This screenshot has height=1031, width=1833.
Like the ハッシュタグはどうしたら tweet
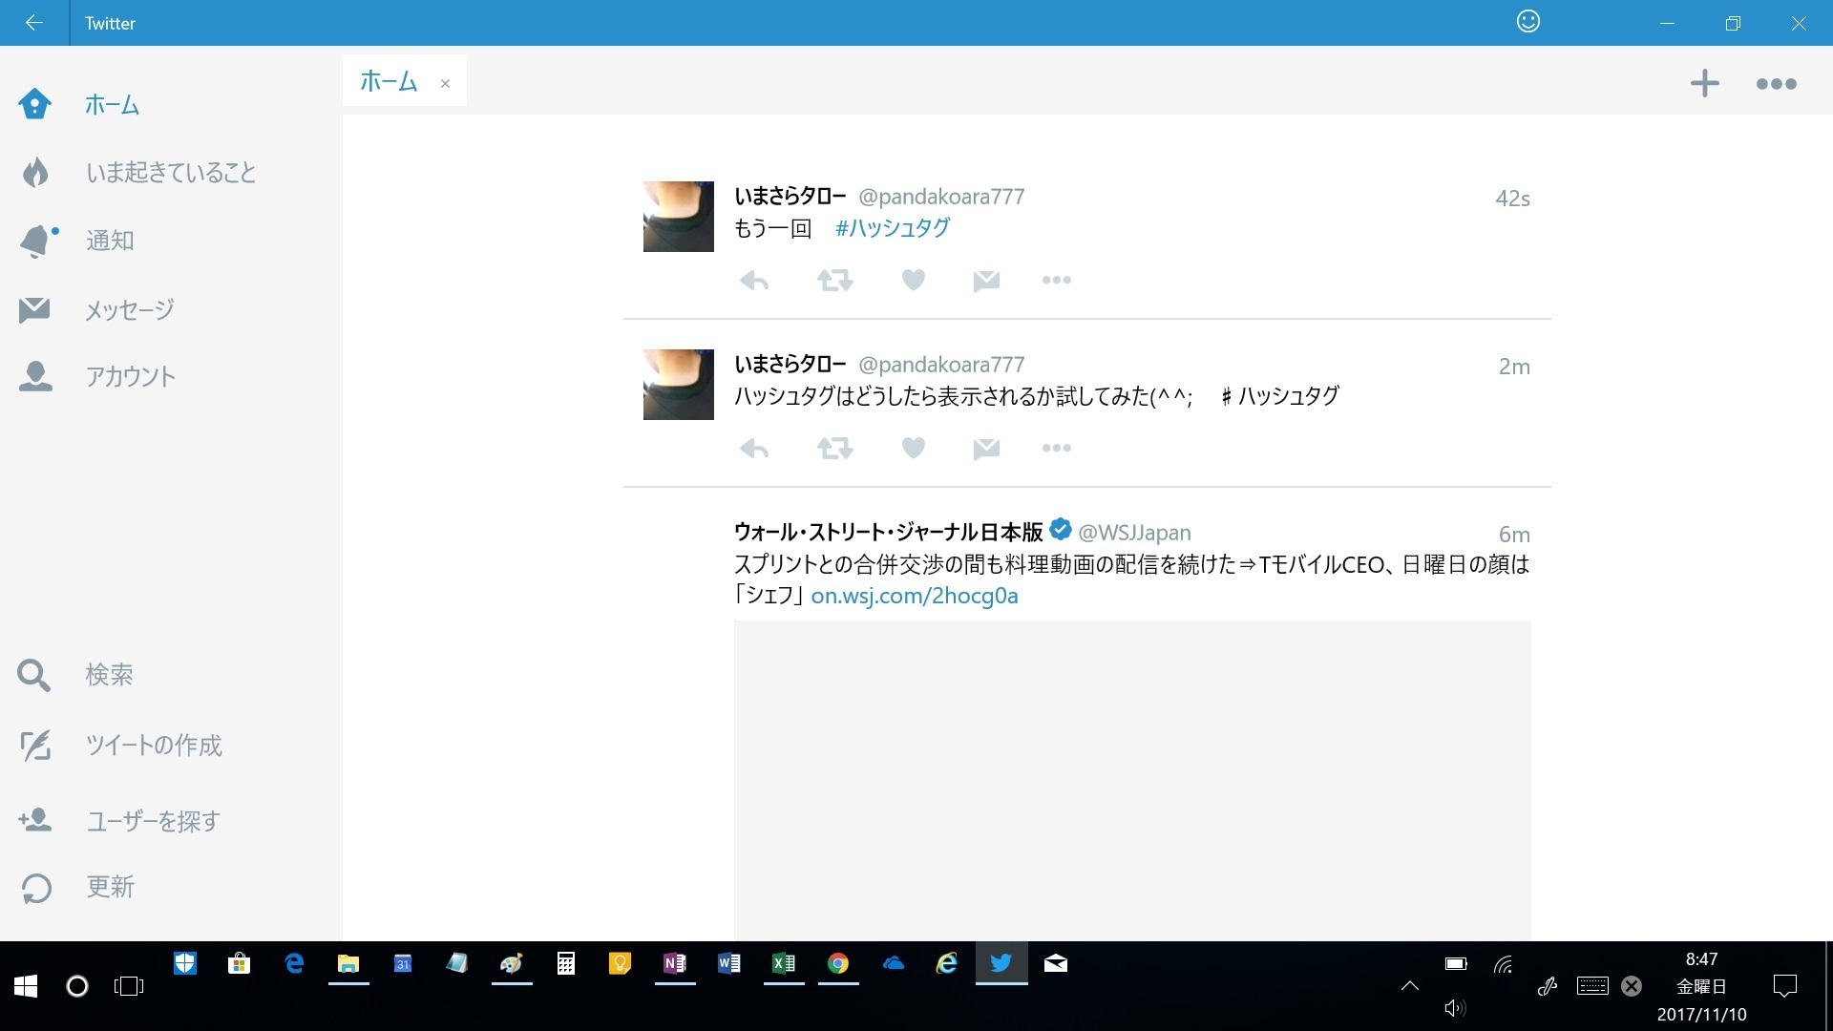[914, 448]
